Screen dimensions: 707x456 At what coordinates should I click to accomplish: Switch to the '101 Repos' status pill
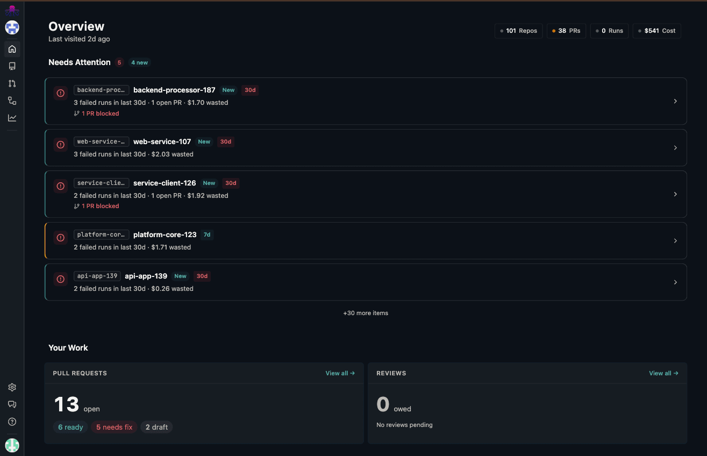click(518, 31)
